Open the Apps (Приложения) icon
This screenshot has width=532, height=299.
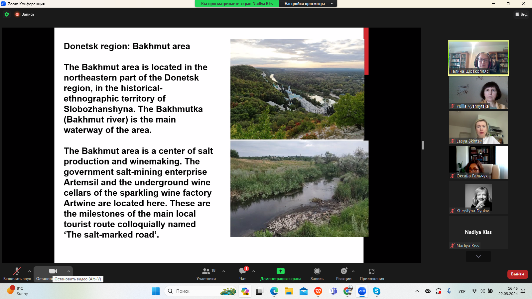click(372, 271)
